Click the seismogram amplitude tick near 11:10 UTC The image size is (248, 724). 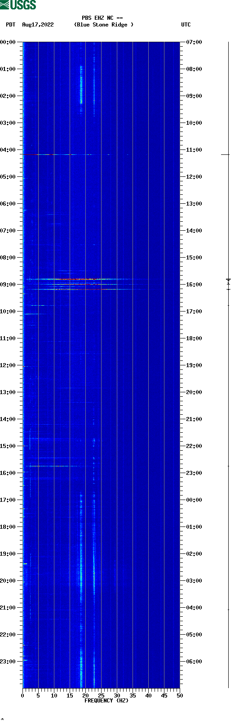pyautogui.click(x=225, y=154)
